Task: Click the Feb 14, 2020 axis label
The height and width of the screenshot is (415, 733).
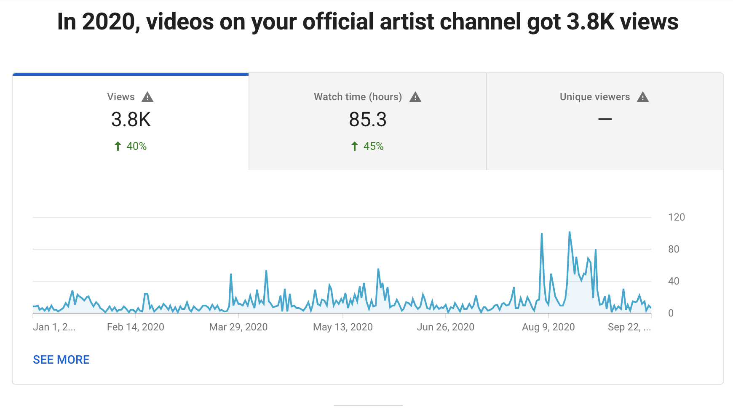Action: pos(135,327)
